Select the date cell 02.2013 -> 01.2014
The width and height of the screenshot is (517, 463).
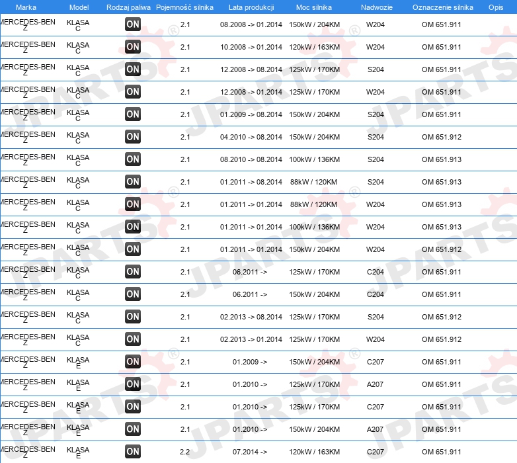tap(251, 339)
